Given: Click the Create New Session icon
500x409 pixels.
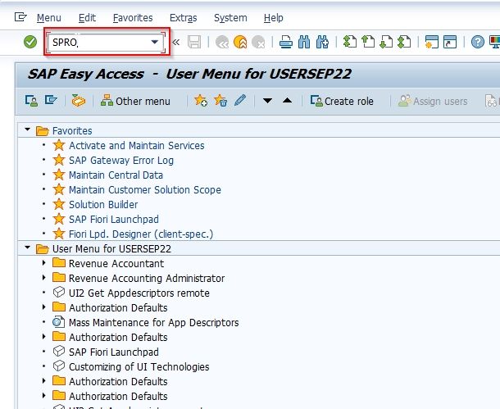Looking at the screenshot, I should click(x=432, y=42).
